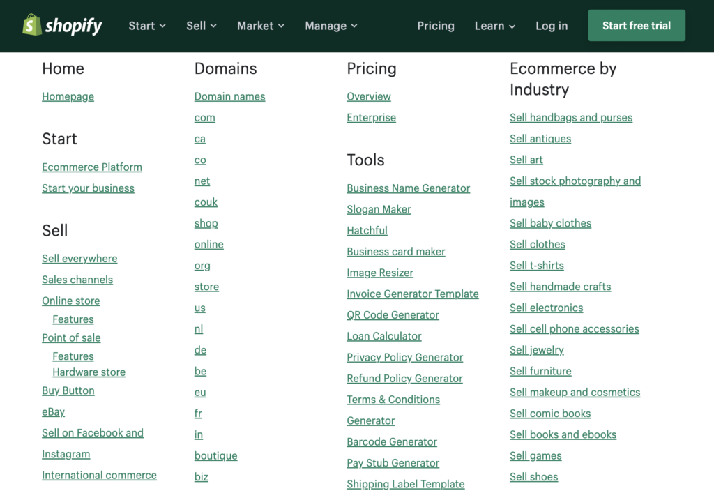Image resolution: width=714 pixels, height=493 pixels.
Task: Click the Shopify shopping bag logo icon
Action: 31,26
